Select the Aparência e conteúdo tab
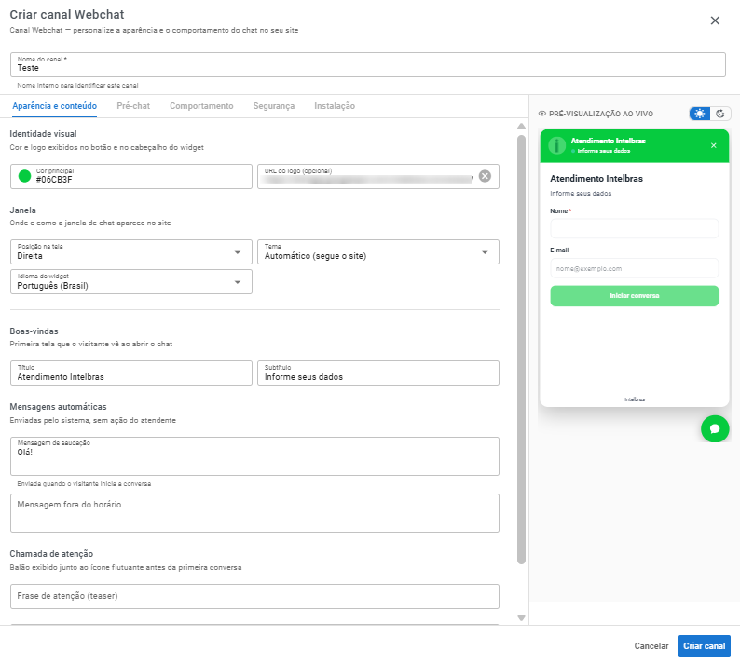 [x=55, y=106]
